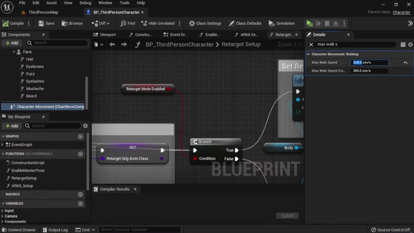414x233 pixels.
Task: Open Class Defaults
Action: 245,23
